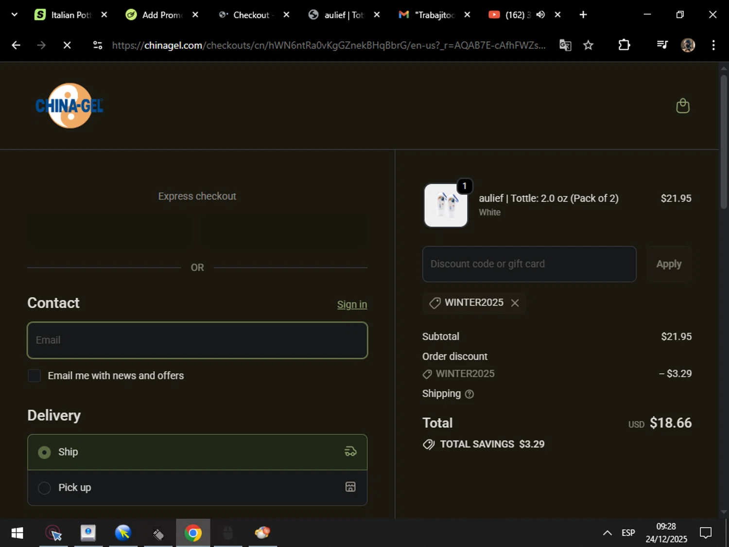
Task: Click the ESP language indicator
Action: pos(628,533)
